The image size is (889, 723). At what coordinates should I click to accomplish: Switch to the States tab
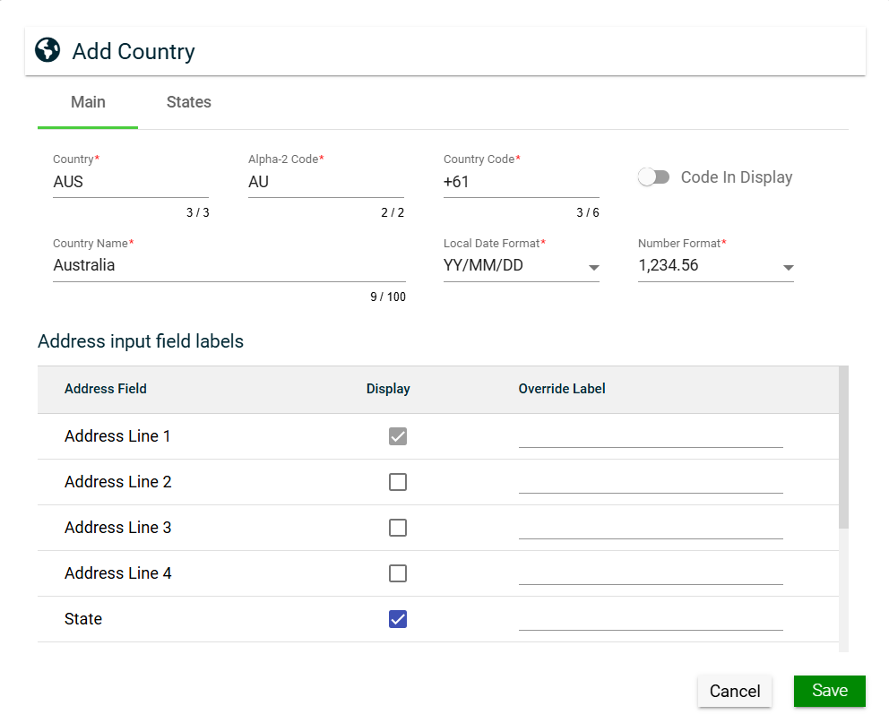pyautogui.click(x=188, y=102)
